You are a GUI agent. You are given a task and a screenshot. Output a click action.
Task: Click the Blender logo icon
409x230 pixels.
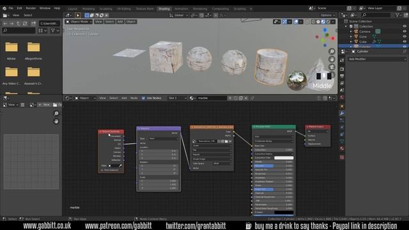coord(4,8)
